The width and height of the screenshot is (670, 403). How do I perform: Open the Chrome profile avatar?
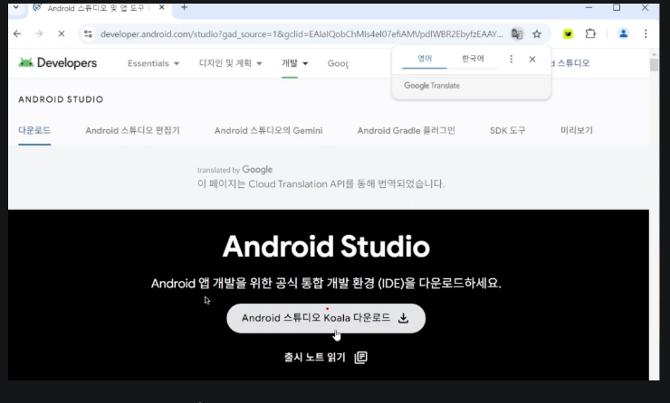click(623, 33)
